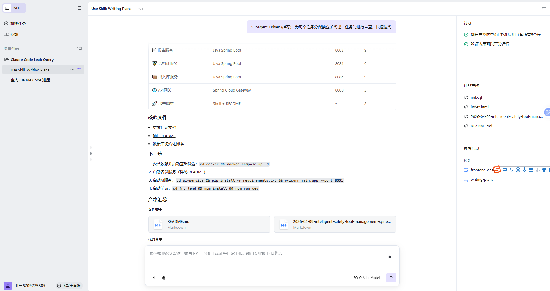Toggle the first completed todo checkmark

click(x=466, y=35)
